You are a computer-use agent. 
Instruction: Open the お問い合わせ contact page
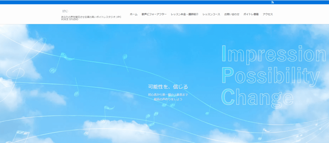point(232,14)
